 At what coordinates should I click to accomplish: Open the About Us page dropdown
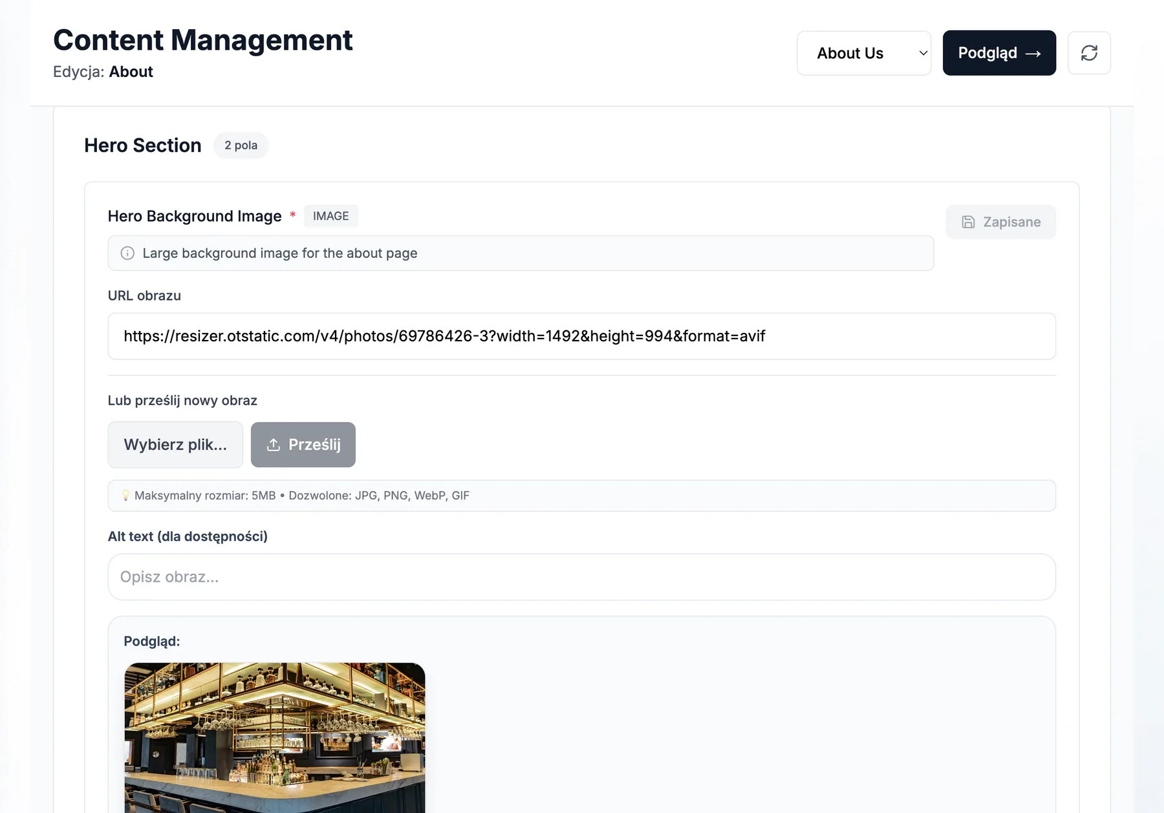[x=864, y=53]
